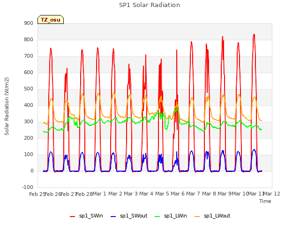Click the sp1_SWout legend label
The width and height of the screenshot is (300, 225).
point(134,216)
